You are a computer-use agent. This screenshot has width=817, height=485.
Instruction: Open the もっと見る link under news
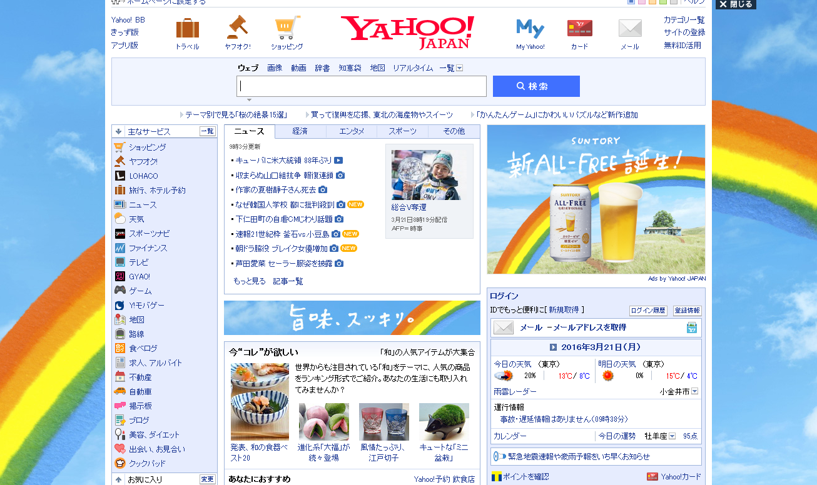click(x=250, y=281)
